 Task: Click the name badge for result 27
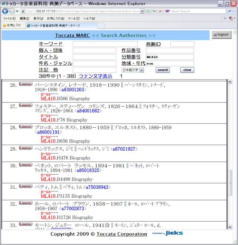coord(26,105)
